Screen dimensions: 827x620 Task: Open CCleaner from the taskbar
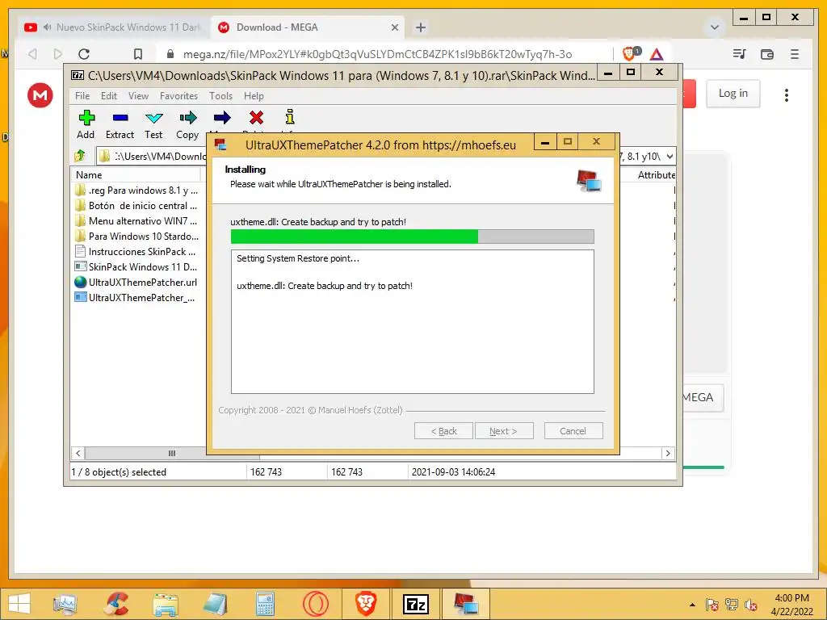point(116,604)
